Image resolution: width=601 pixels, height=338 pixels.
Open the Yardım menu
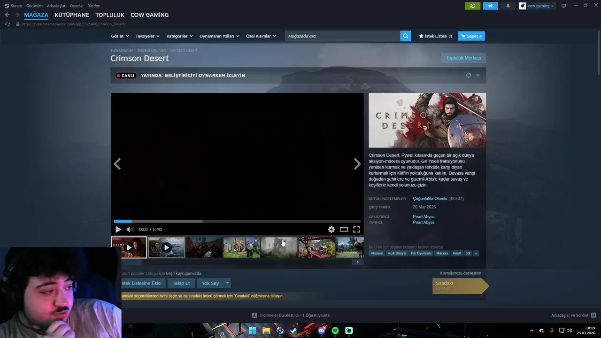94,6
